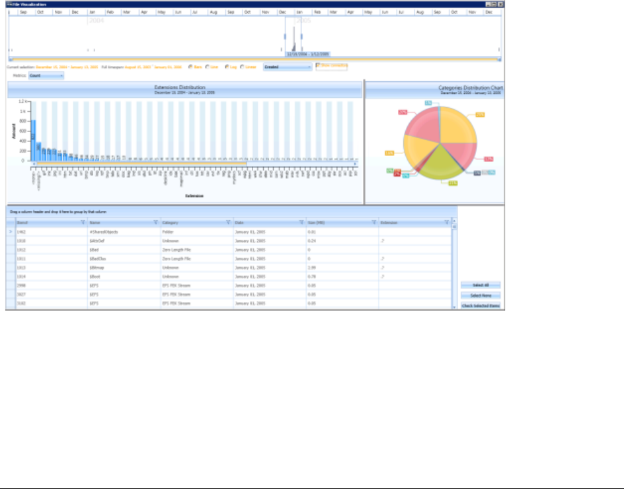The height and width of the screenshot is (489, 624).
Task: Click the group-by drop area above the table
Action: [231, 212]
